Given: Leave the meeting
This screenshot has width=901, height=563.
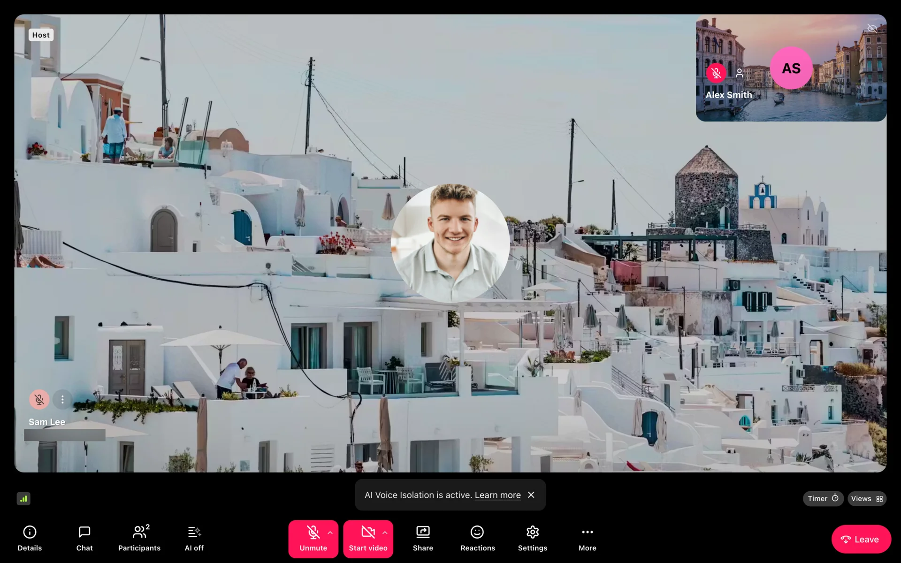Looking at the screenshot, I should [x=861, y=539].
